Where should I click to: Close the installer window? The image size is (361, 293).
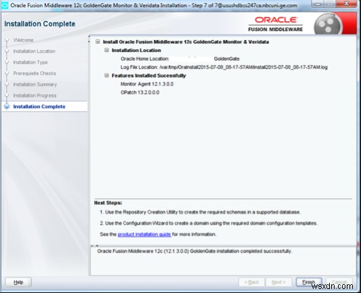(347, 3)
